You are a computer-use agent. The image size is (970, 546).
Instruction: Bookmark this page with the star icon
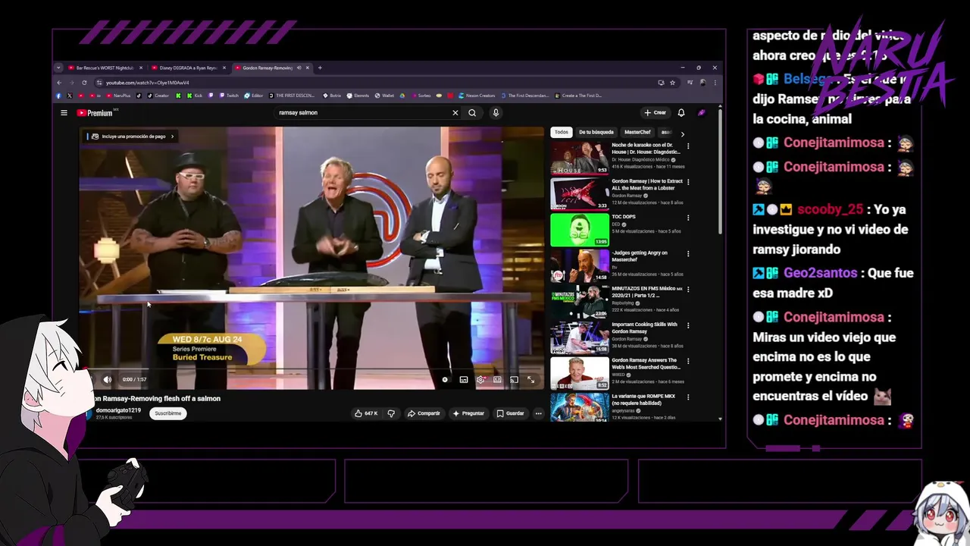point(672,83)
